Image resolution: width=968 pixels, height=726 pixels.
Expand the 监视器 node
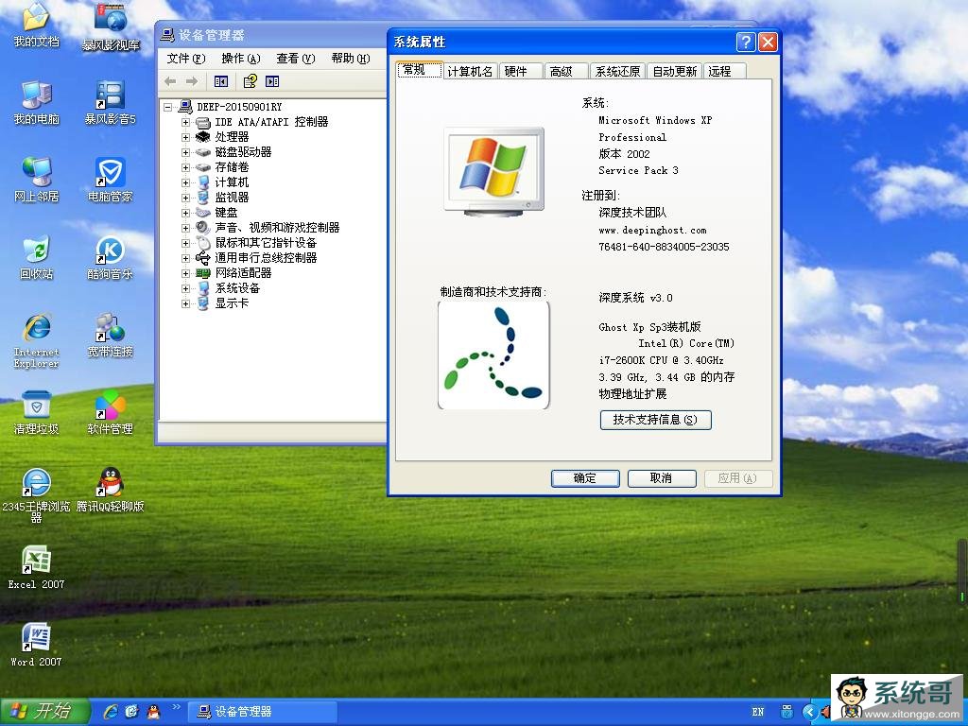[185, 198]
